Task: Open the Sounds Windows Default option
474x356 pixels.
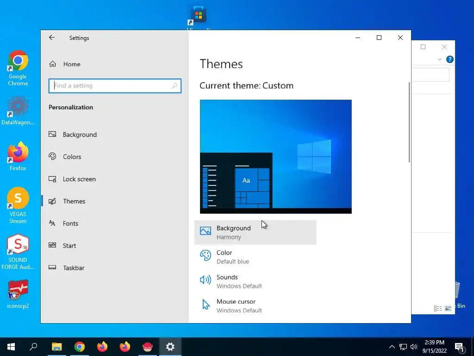Action: pyautogui.click(x=255, y=281)
